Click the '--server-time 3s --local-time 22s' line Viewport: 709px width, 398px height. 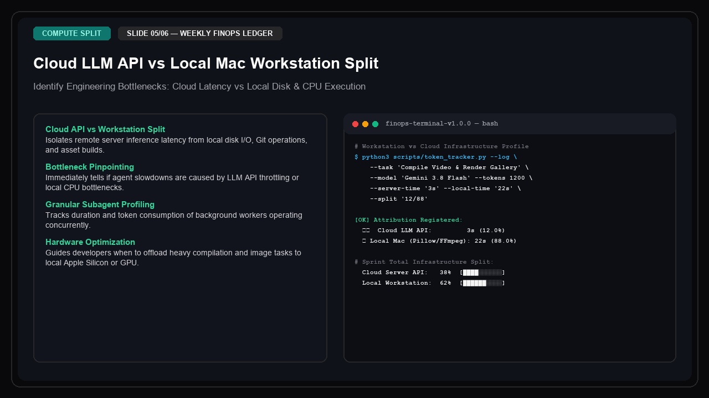(445, 188)
